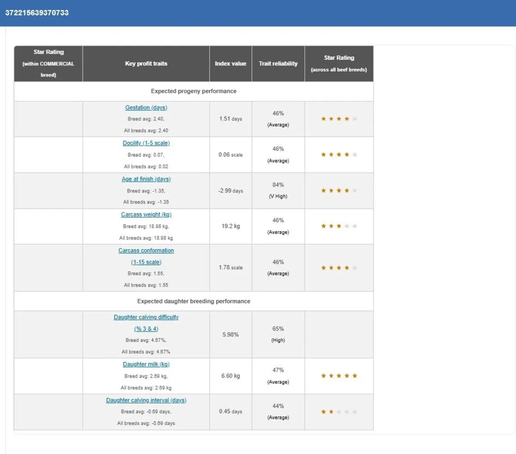Click the five-star rating for Daughter milk
The width and height of the screenshot is (516, 454).
(x=339, y=376)
